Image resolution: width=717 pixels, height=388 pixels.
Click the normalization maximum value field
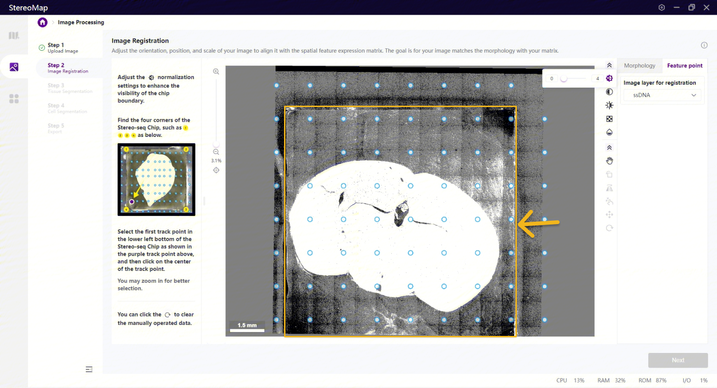pos(597,79)
